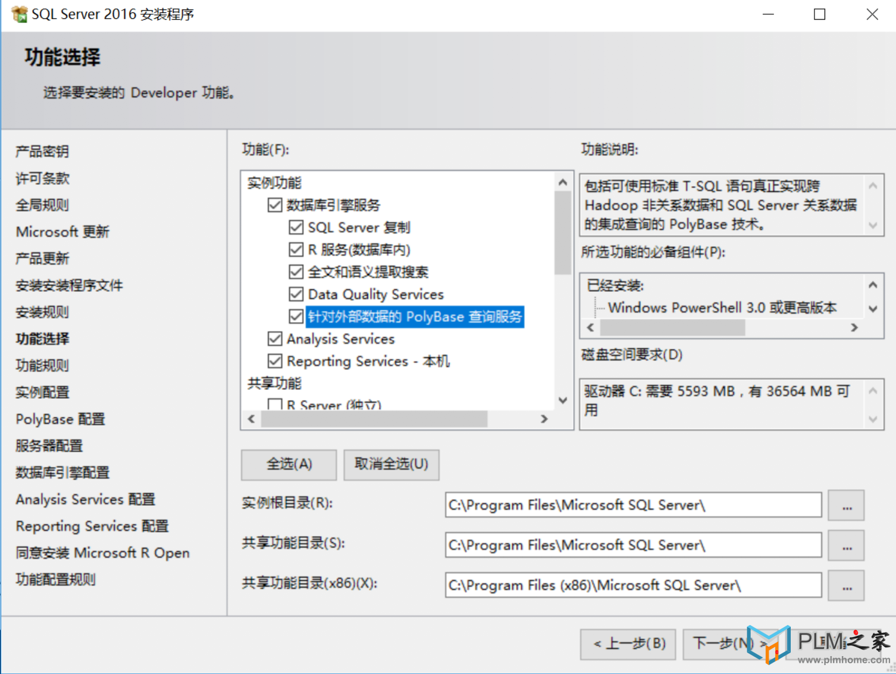Click the SQL Server setup title icon
Image resolution: width=896 pixels, height=674 pixels.
19,14
